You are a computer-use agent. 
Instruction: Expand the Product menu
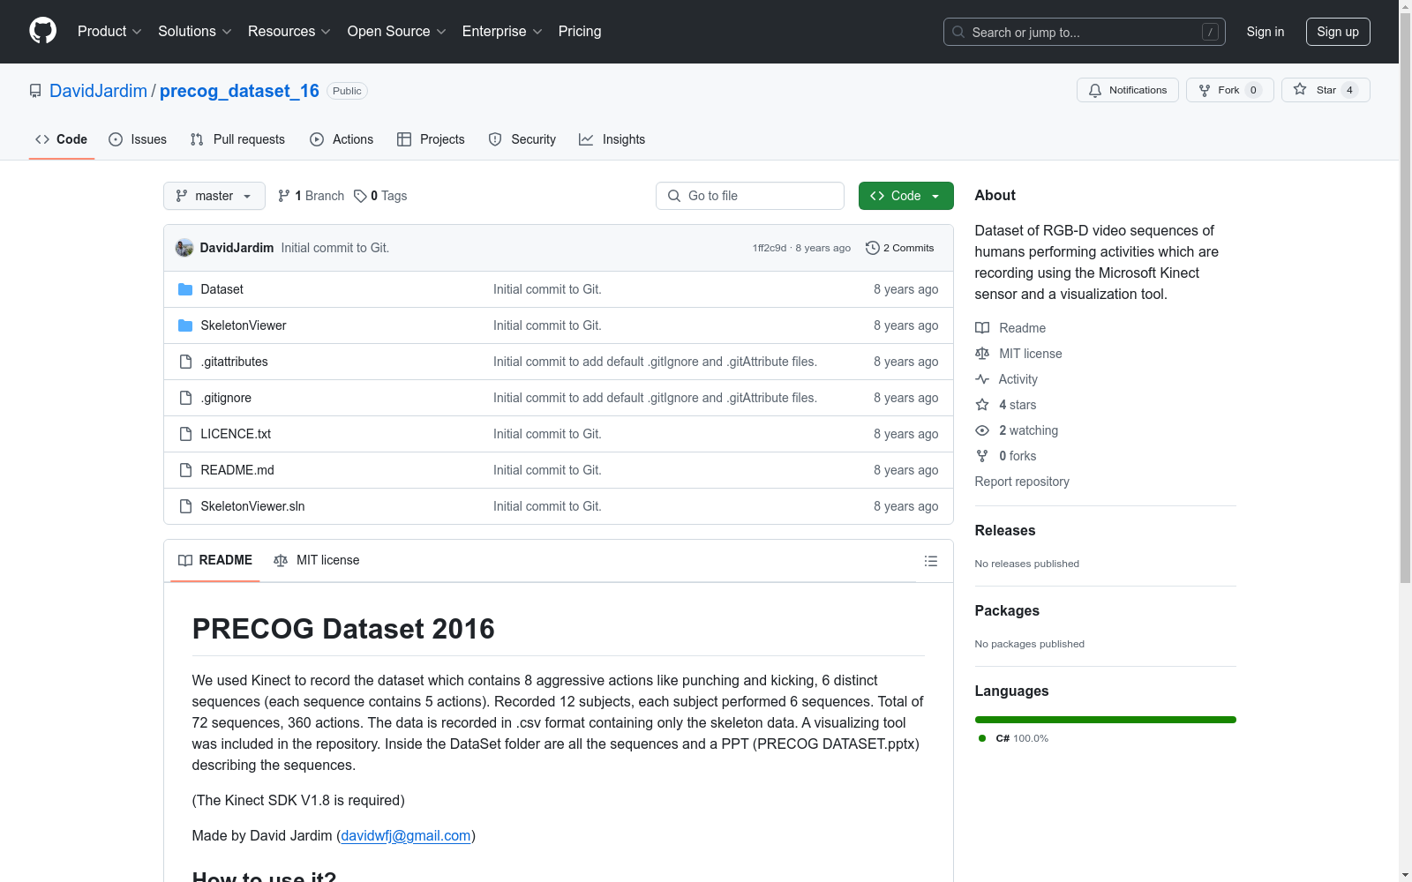click(x=109, y=32)
